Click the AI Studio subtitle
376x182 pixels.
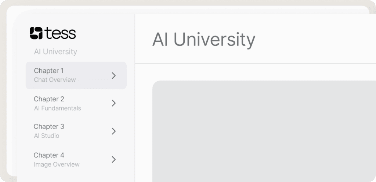[x=47, y=136]
